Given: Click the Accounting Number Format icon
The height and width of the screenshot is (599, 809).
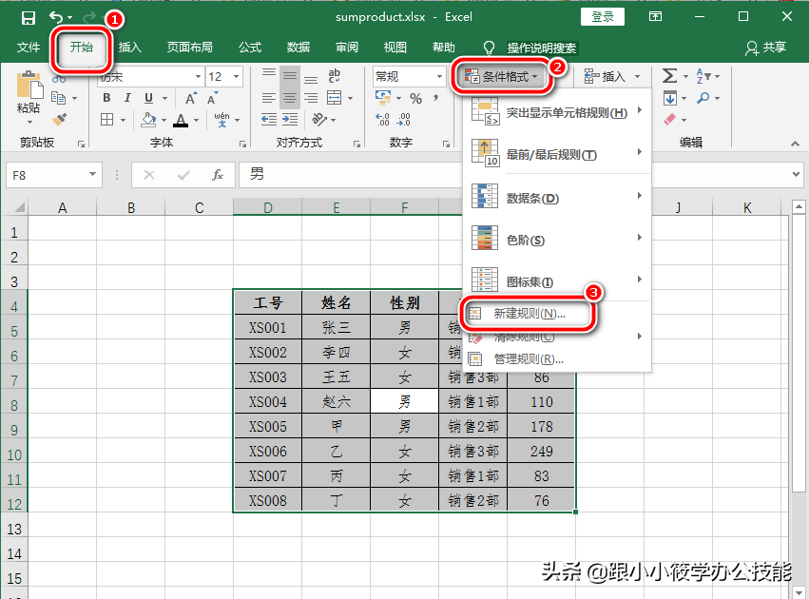Looking at the screenshot, I should point(383,97).
